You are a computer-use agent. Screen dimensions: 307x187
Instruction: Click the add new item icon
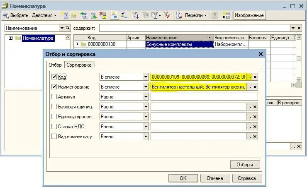coord(65,15)
